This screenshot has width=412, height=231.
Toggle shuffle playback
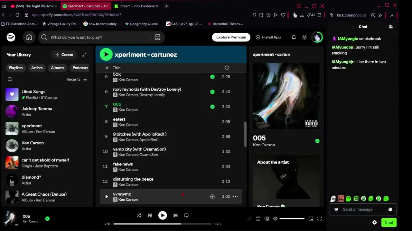[139, 216]
